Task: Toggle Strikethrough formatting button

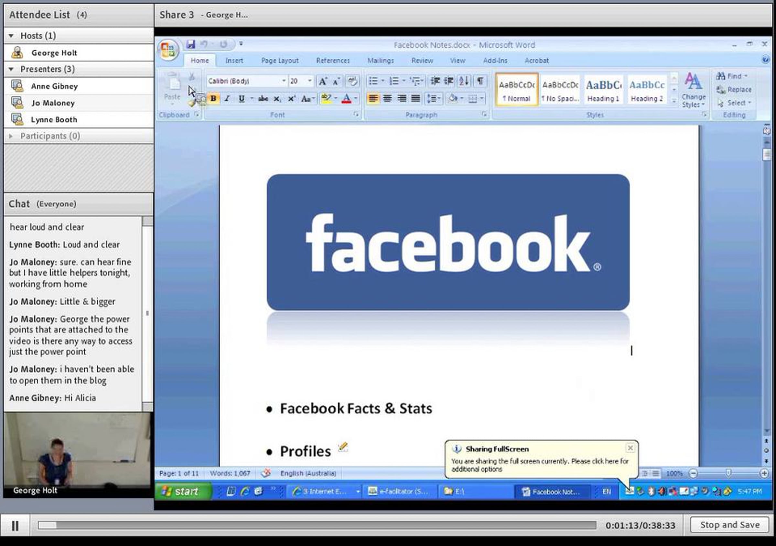Action: click(x=263, y=98)
